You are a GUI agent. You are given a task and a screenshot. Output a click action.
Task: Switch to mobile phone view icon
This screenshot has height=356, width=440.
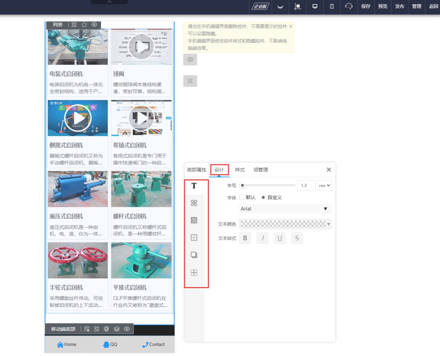tap(332, 6)
